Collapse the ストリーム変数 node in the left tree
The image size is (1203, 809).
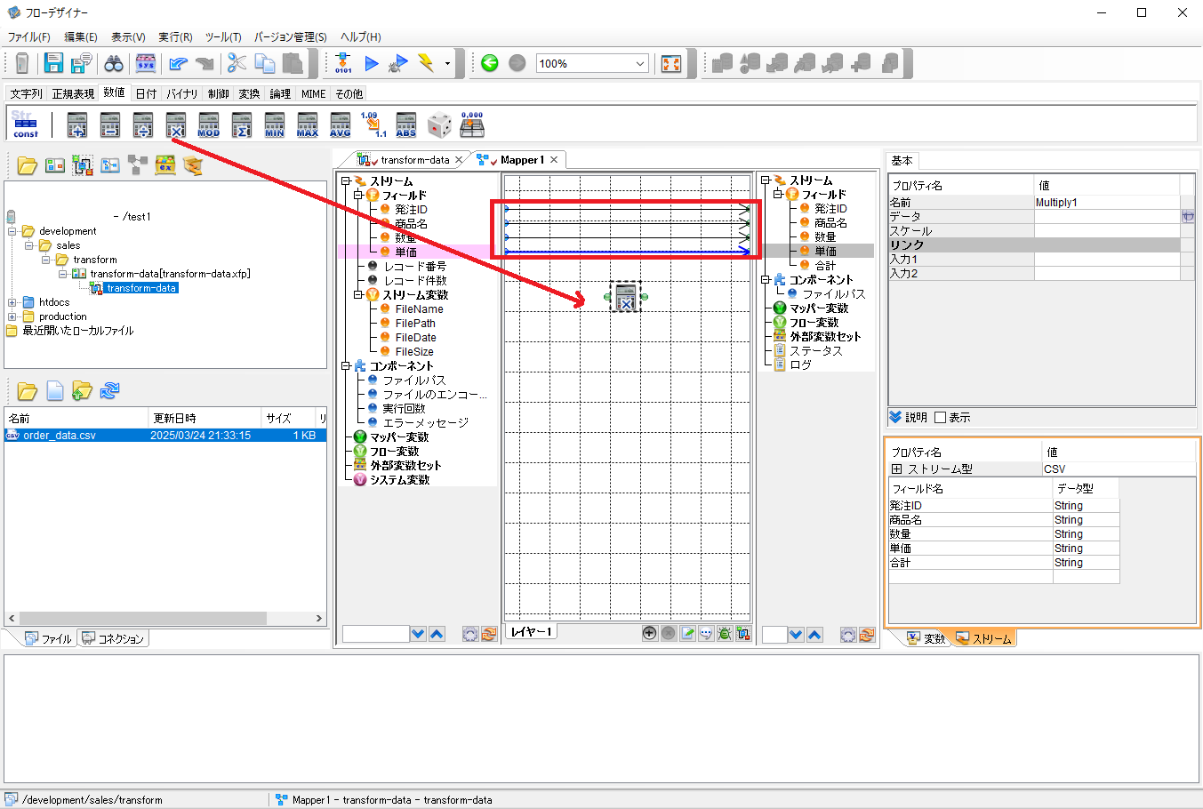359,295
